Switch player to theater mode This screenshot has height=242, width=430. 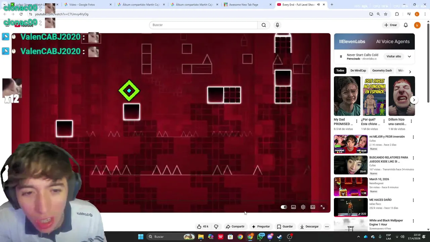(x=313, y=207)
